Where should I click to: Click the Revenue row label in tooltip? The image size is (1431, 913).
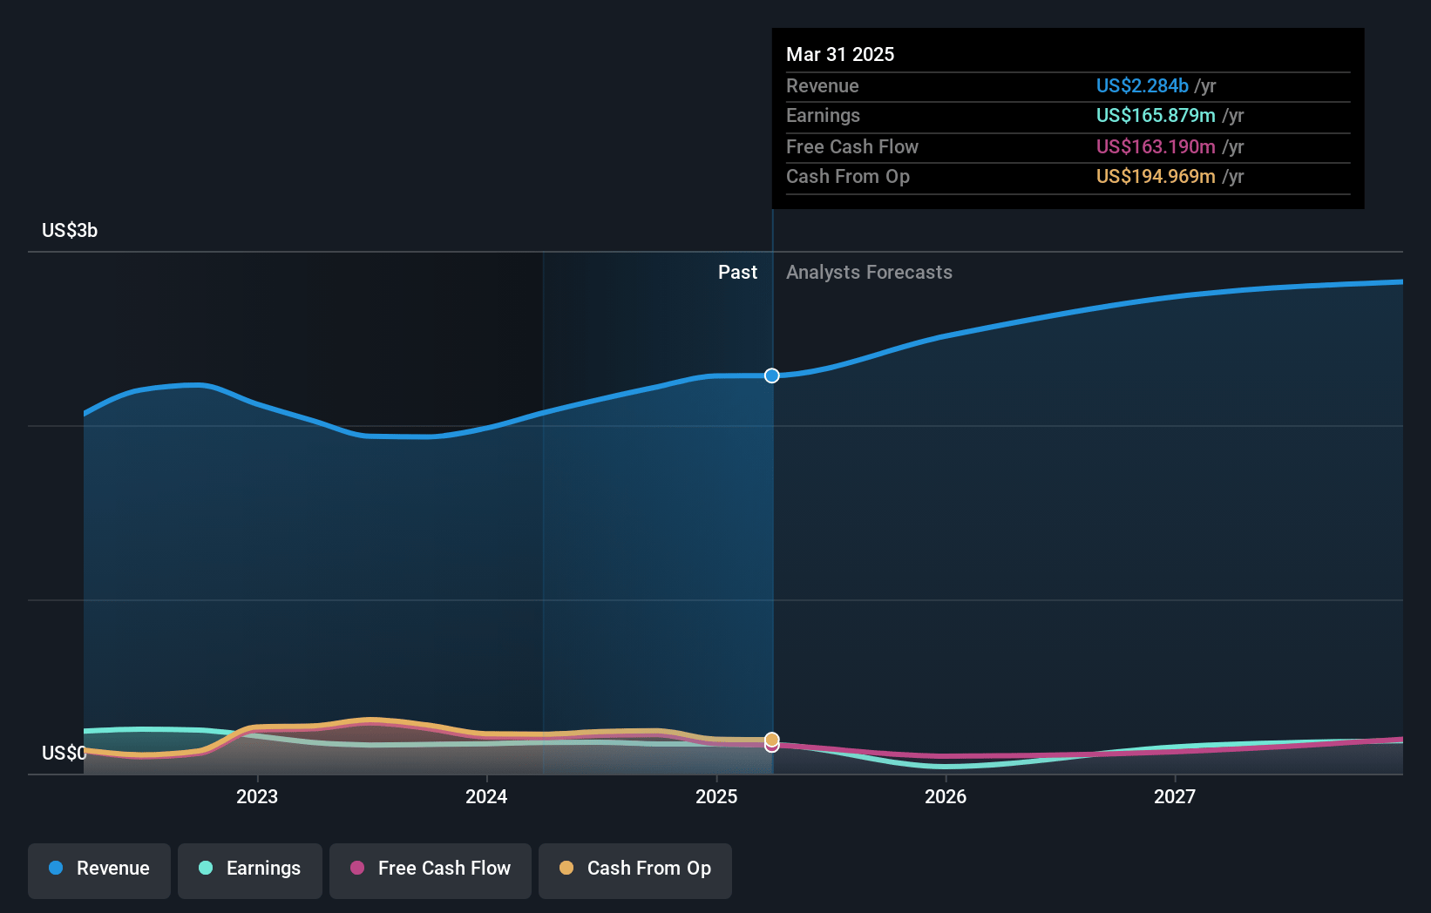click(x=822, y=85)
